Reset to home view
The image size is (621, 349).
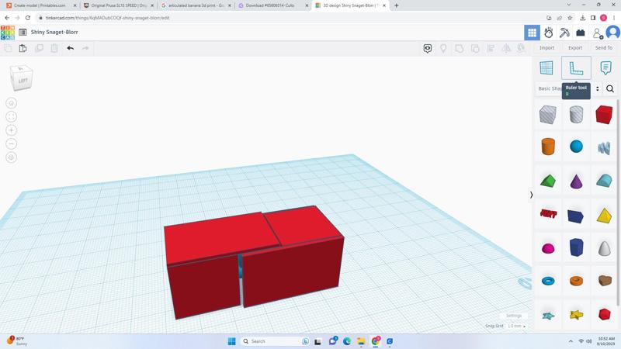point(11,103)
